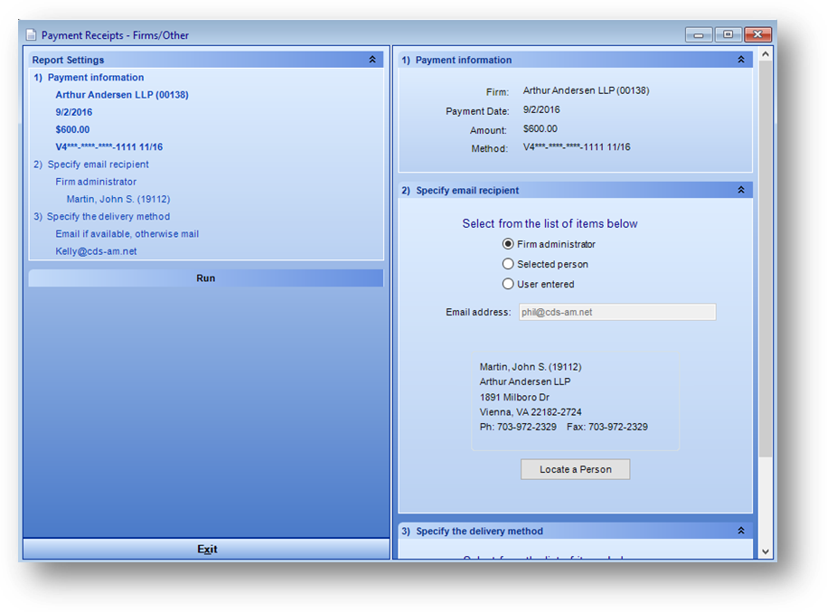Click the Method value in right panel
This screenshot has width=827, height=612.
(x=577, y=146)
